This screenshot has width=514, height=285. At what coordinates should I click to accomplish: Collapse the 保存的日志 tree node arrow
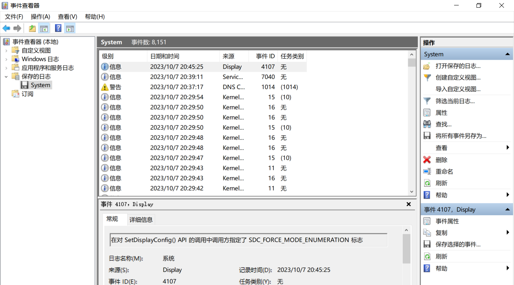6,77
